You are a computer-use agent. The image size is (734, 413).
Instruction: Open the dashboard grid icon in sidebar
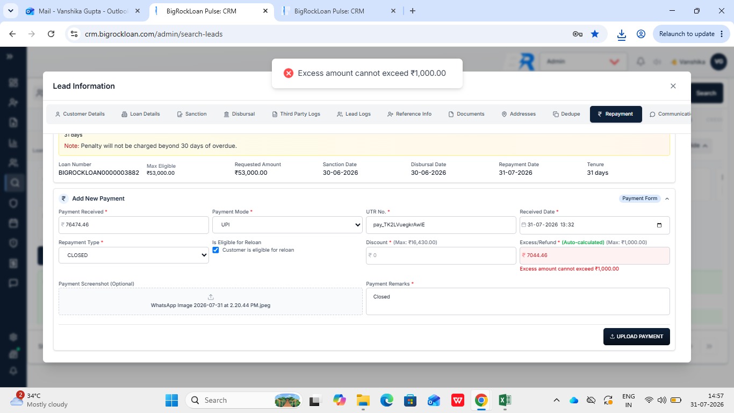13,83
